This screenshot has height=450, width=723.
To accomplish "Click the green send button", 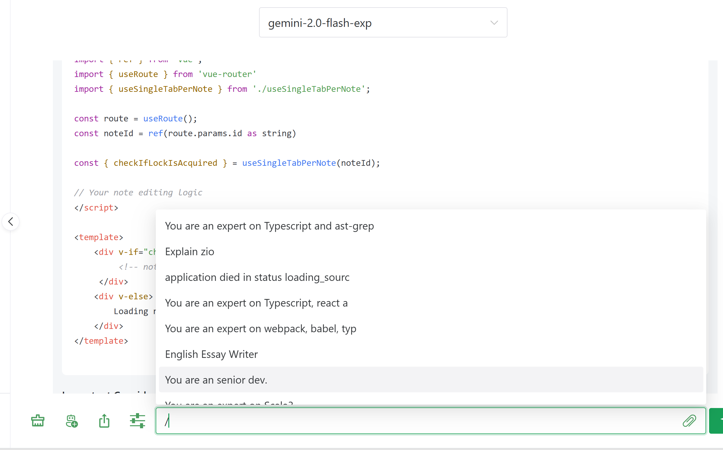I will 716,421.
